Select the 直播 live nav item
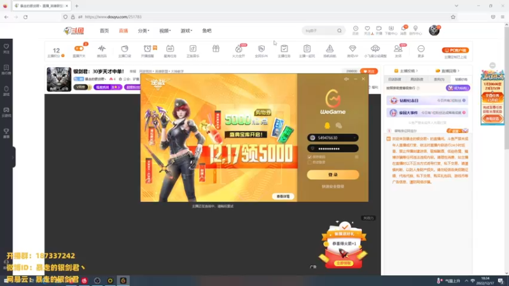This screenshot has height=286, width=509. point(123,31)
